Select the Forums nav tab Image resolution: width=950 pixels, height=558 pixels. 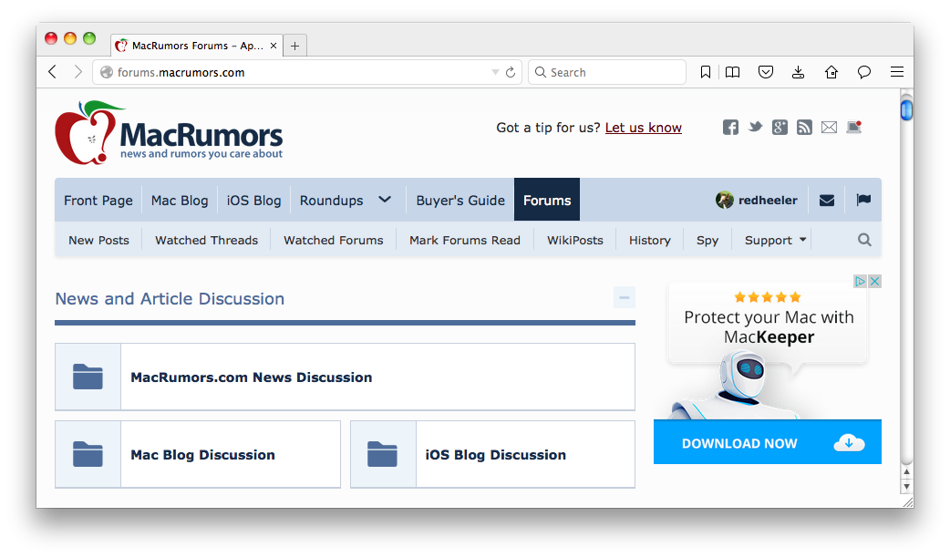coord(547,200)
